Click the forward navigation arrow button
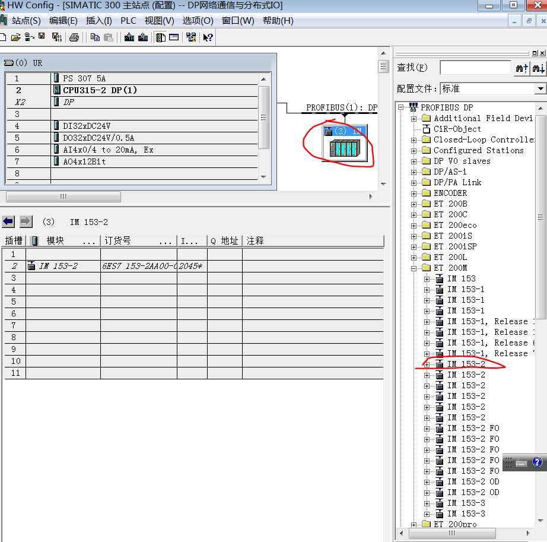The image size is (547, 542). coord(26,221)
